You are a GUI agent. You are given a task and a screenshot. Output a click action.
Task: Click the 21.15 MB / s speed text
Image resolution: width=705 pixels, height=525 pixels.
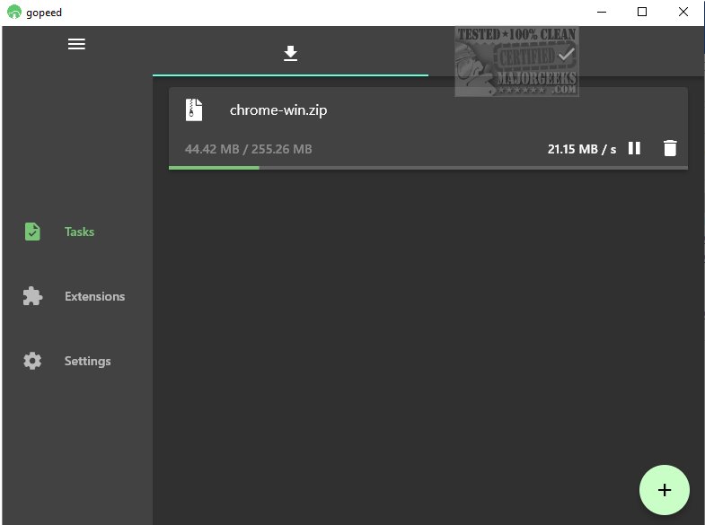tap(581, 149)
